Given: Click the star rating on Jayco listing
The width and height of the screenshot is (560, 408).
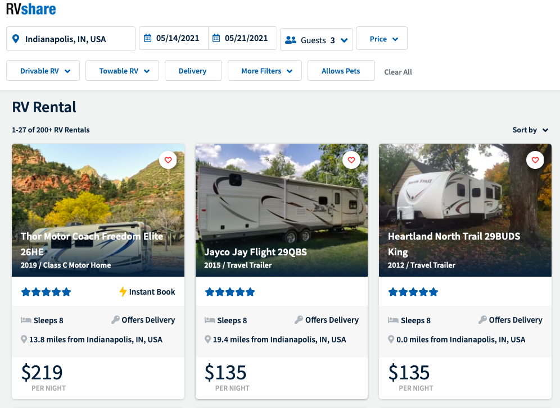Looking at the screenshot, I should pos(230,292).
